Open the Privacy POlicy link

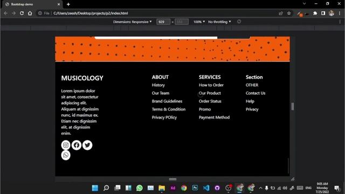pos(164,117)
